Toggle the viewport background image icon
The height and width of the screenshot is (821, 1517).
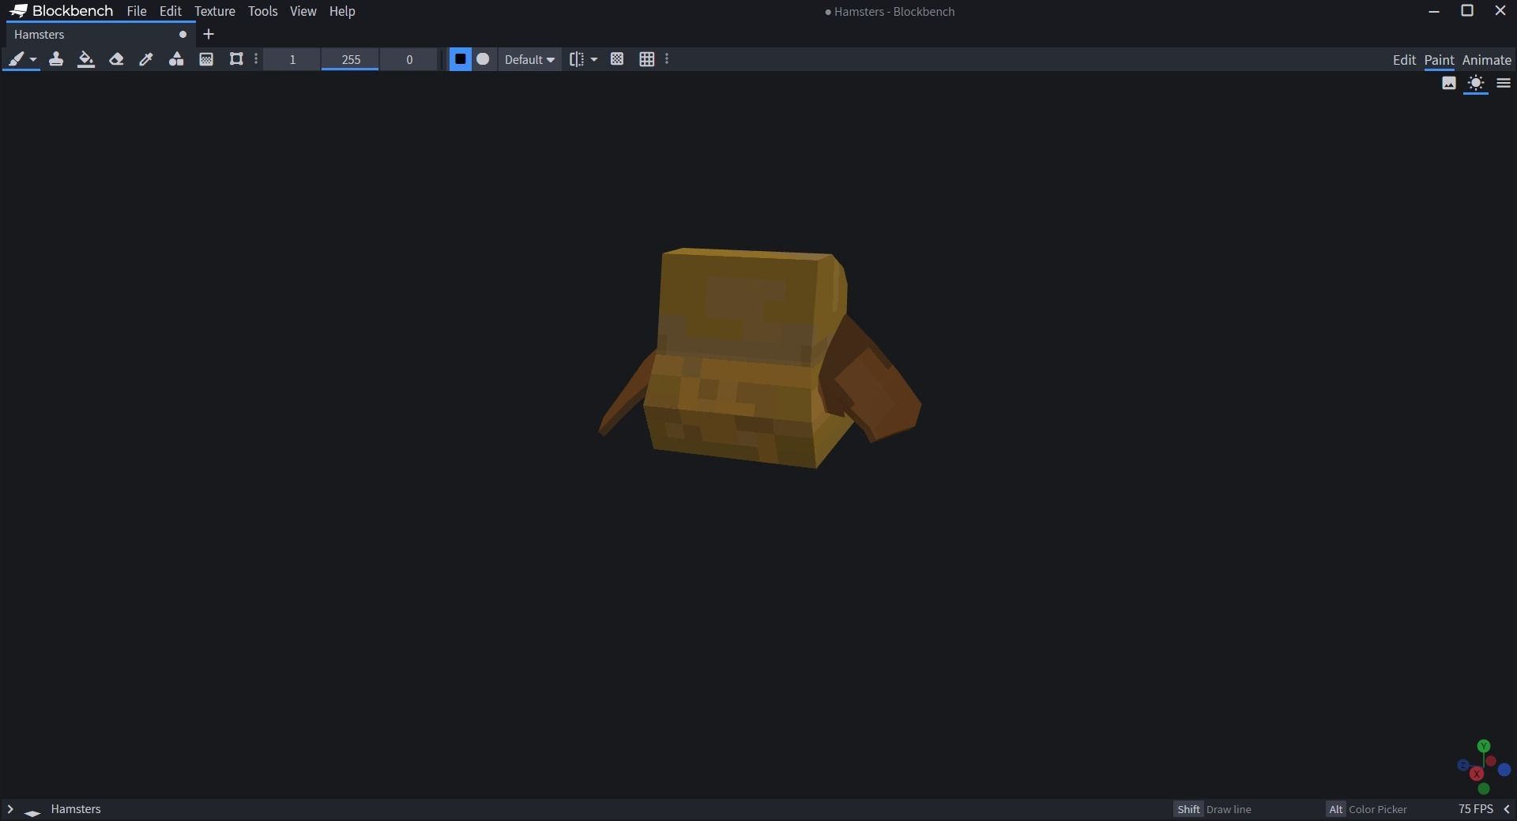point(1449,84)
